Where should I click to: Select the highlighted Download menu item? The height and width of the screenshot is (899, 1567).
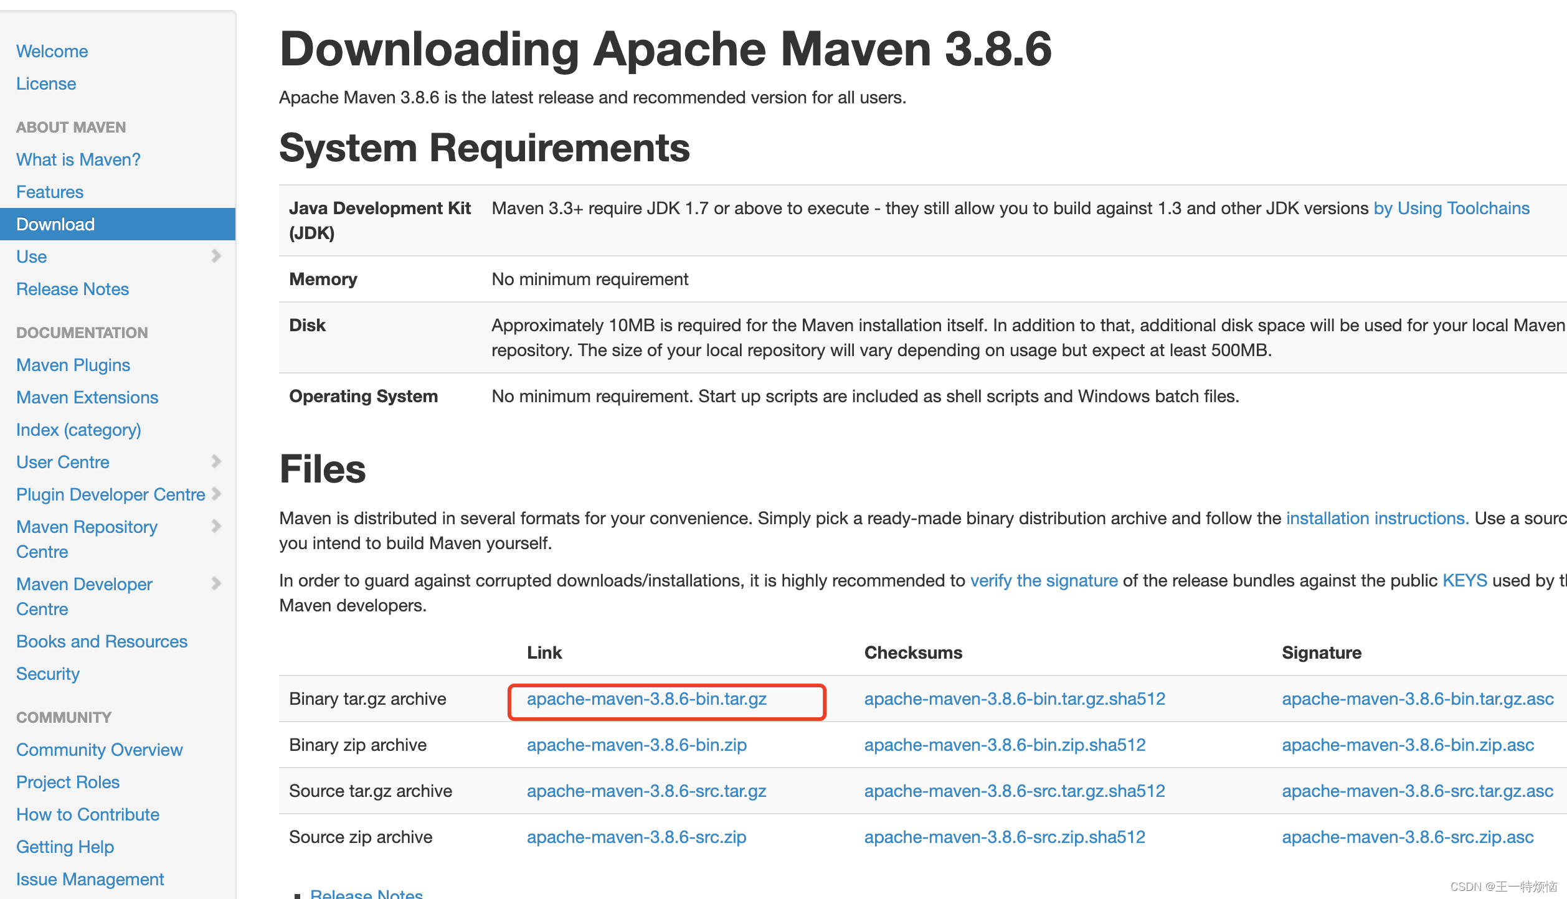tap(118, 224)
